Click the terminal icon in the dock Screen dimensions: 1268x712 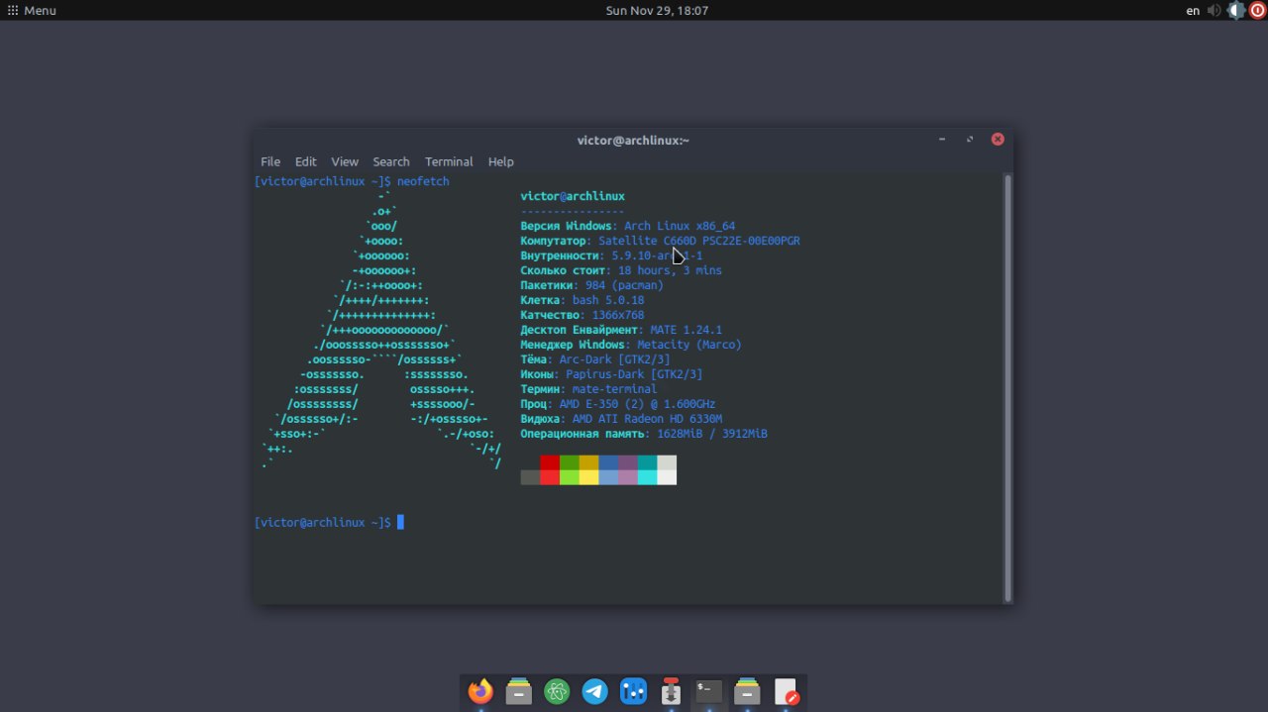coord(709,691)
